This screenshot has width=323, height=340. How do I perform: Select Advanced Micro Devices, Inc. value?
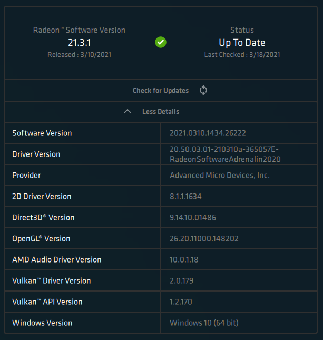(x=220, y=175)
